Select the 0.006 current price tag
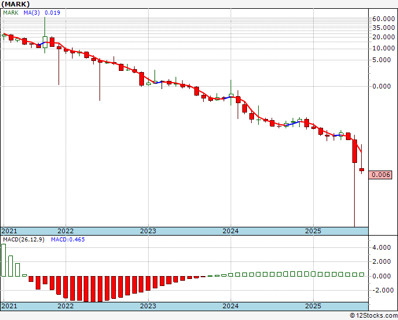This screenshot has width=398, height=320. [x=380, y=175]
